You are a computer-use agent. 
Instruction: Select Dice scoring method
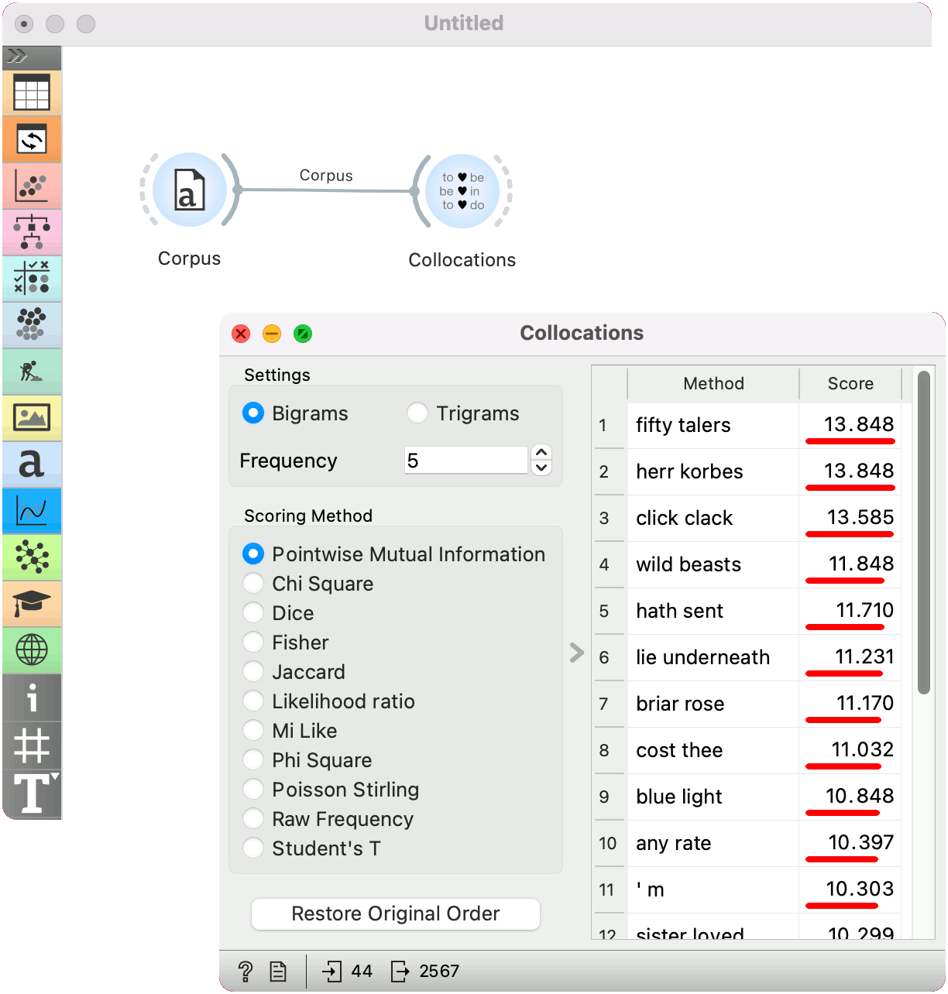coord(253,613)
